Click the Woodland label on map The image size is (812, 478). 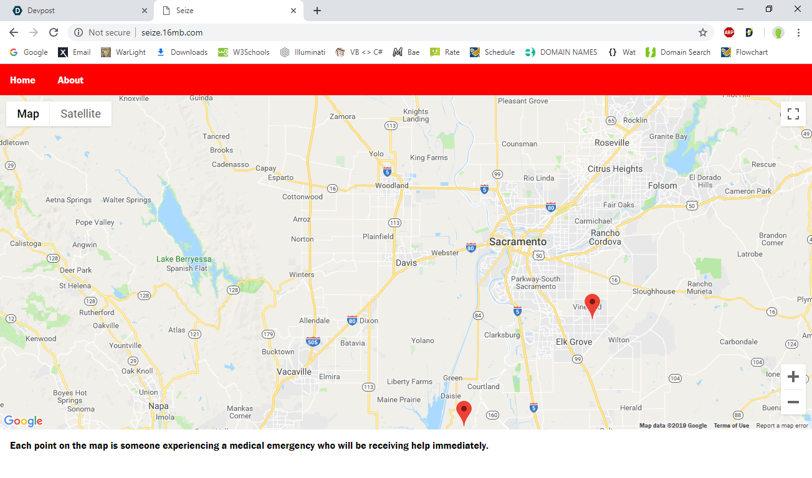click(392, 185)
